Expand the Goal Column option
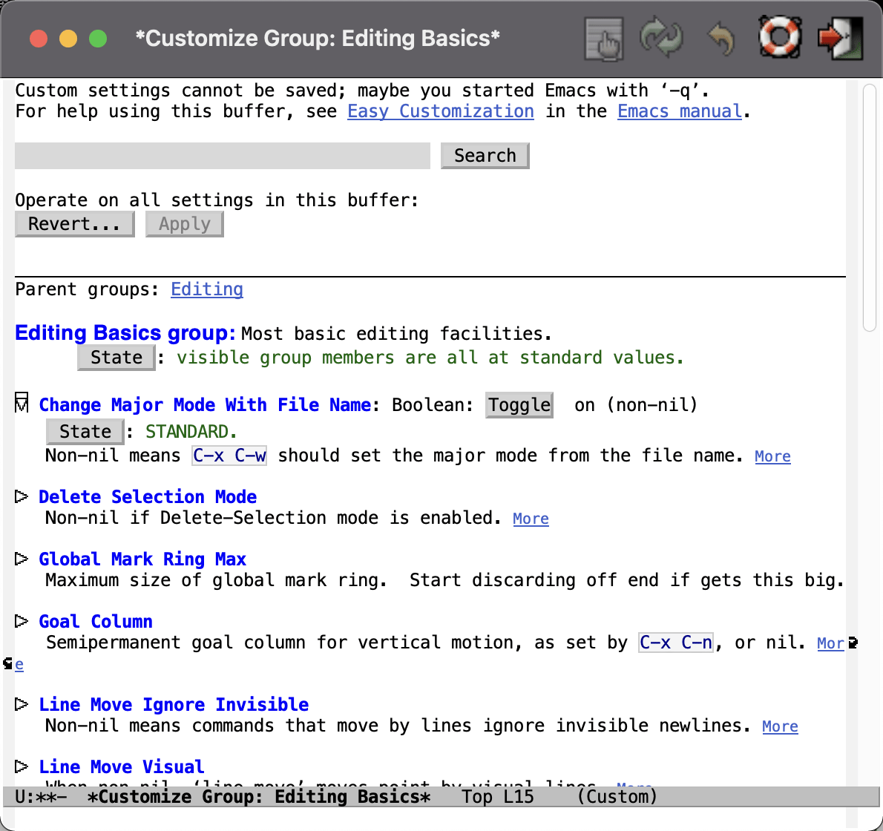The height and width of the screenshot is (831, 883). (x=21, y=621)
